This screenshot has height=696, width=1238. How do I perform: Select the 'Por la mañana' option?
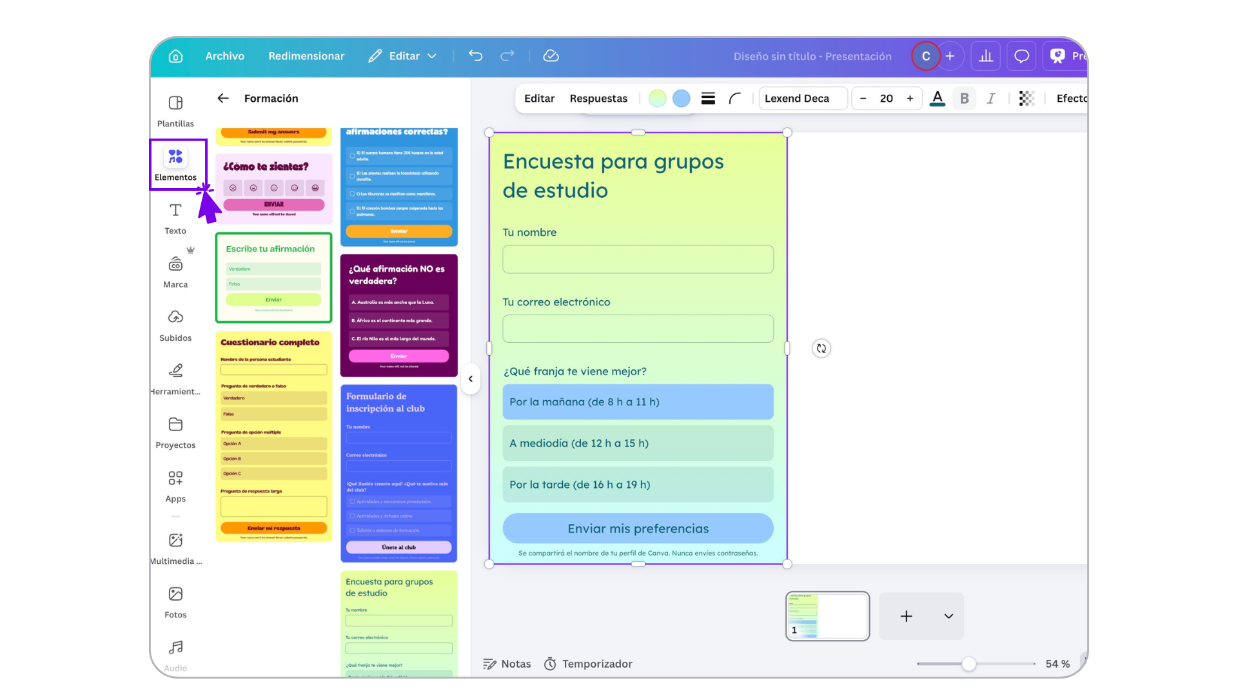click(x=637, y=401)
